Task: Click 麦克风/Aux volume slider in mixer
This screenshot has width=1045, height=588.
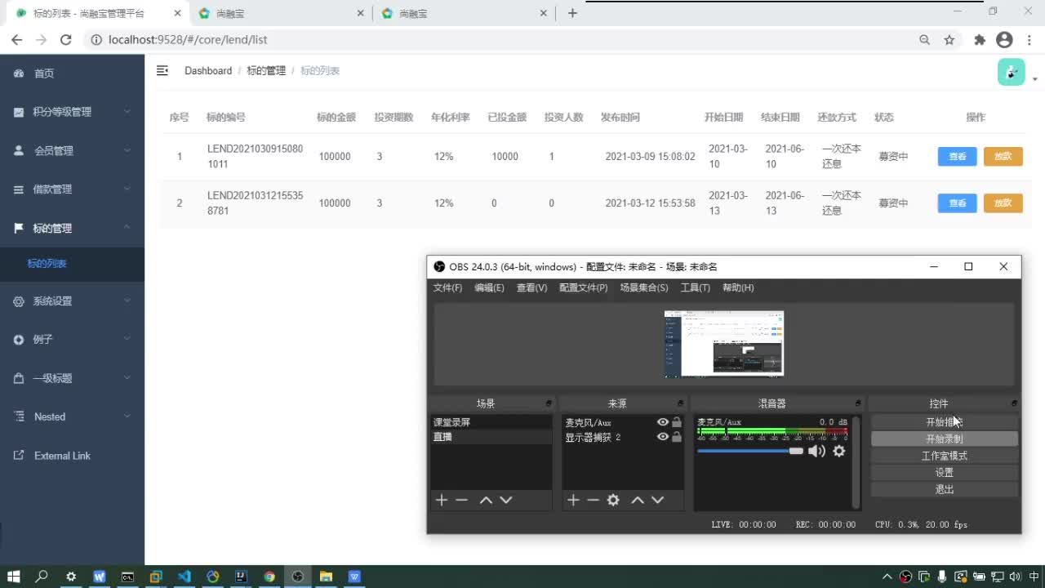Action: click(750, 451)
